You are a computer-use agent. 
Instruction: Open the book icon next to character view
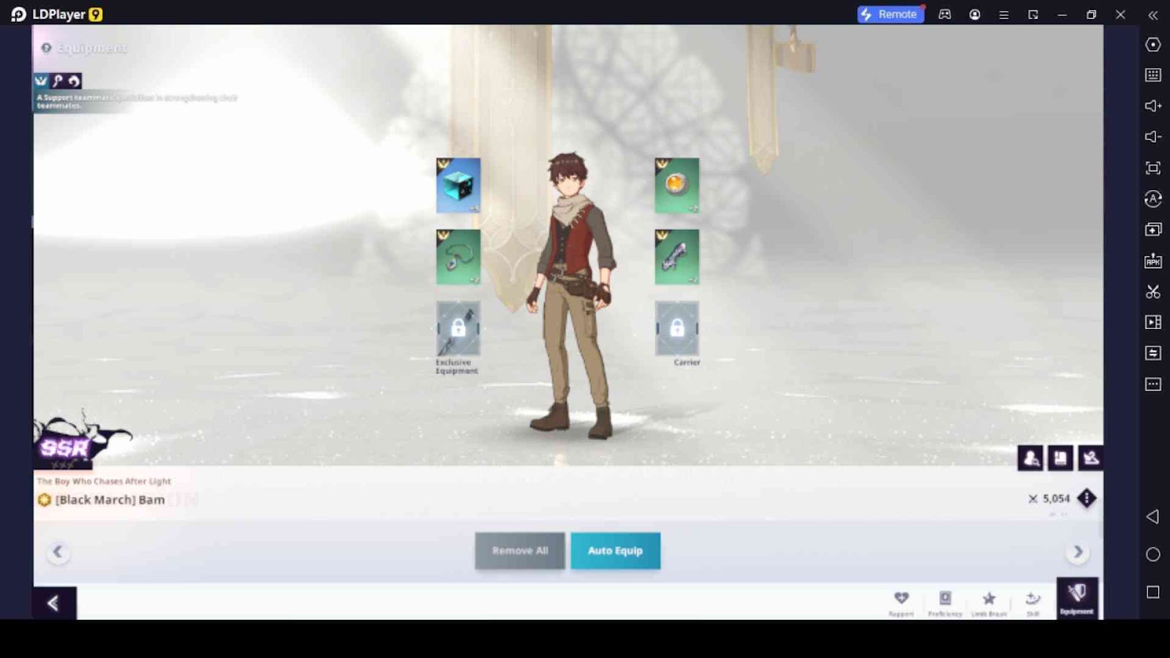1060,458
